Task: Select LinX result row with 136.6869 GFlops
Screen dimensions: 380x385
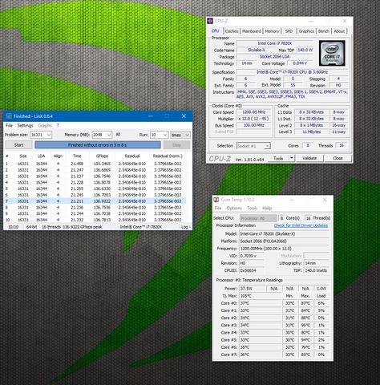Action: pyautogui.click(x=95, y=170)
